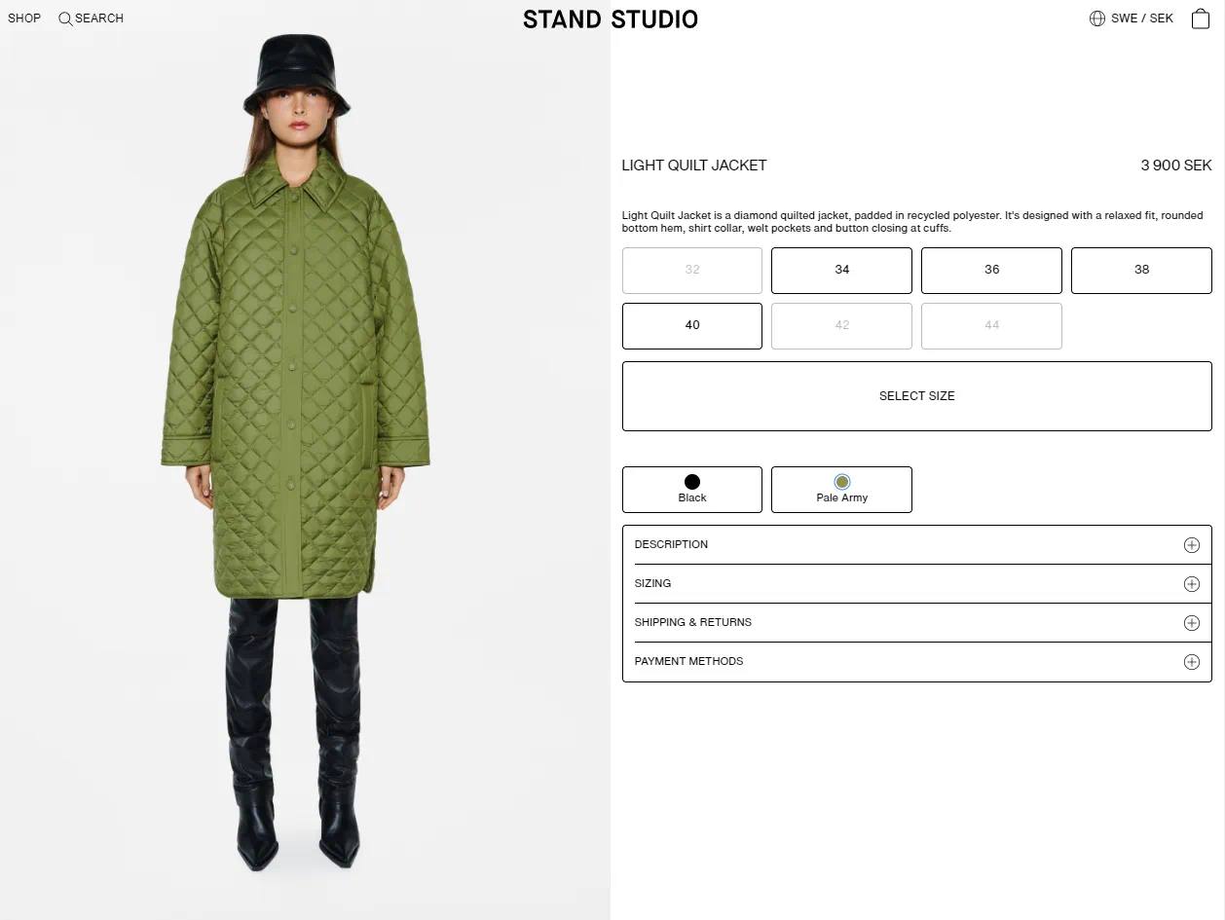Choose the Pale Army color swatch
This screenshot has height=920, width=1225.
tap(841, 490)
